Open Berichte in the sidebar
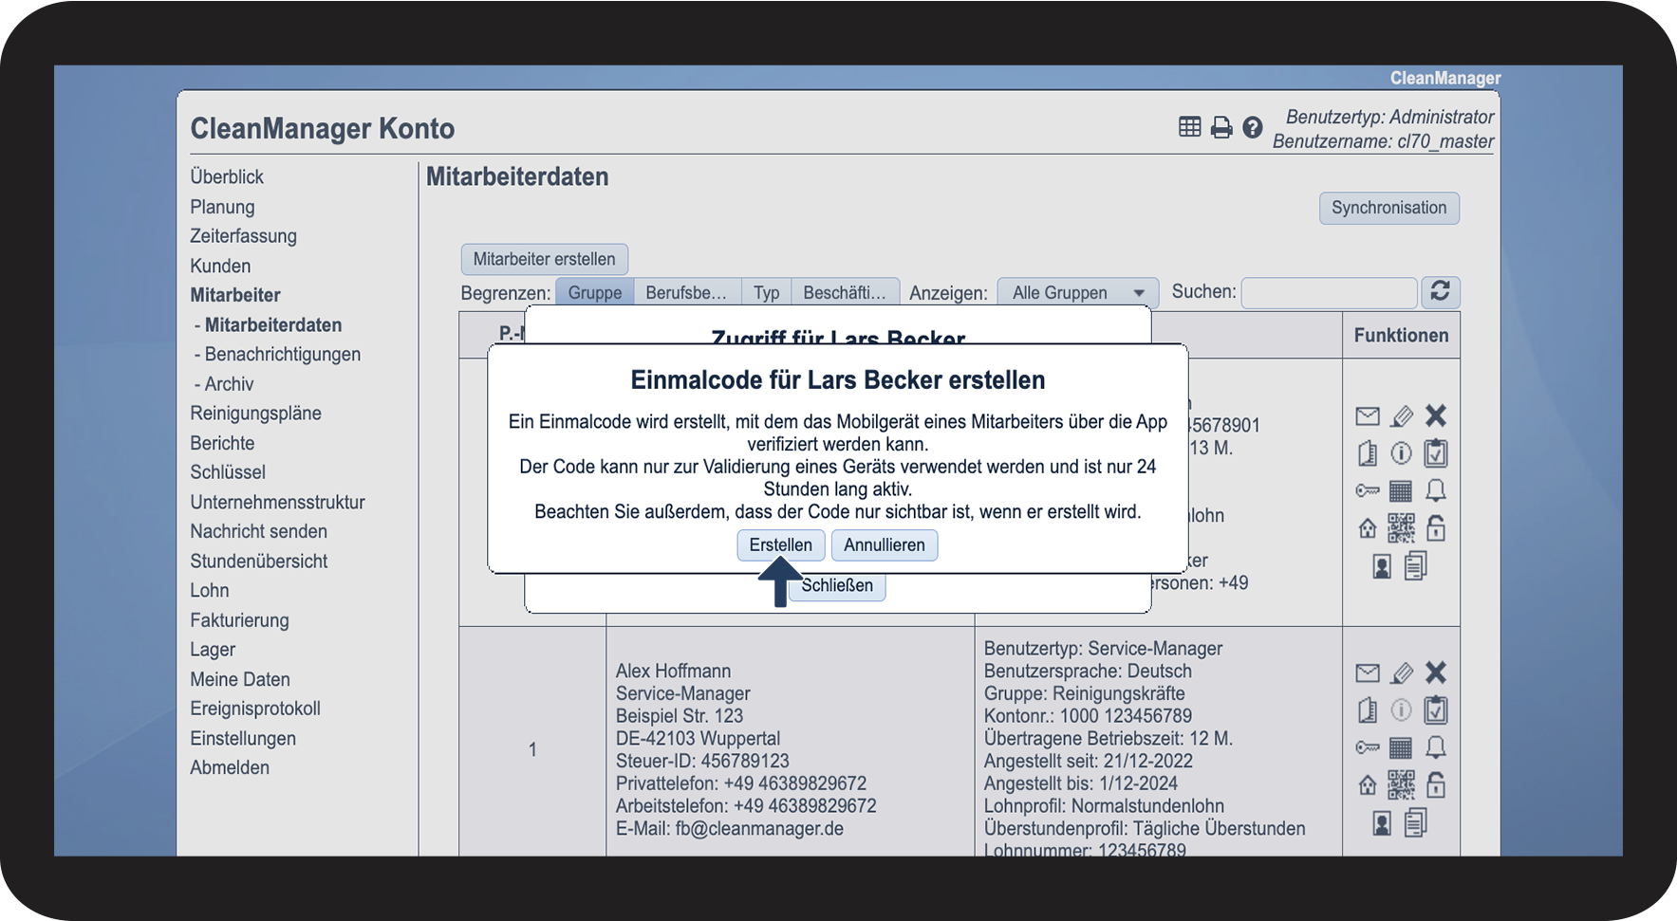This screenshot has height=921, width=1677. 222,443
